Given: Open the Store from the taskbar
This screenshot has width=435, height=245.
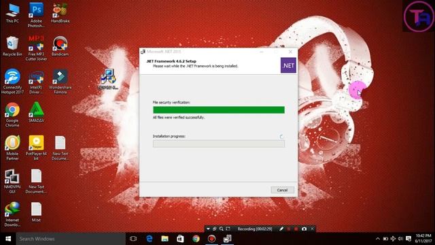Looking at the screenshot, I should point(180,239).
